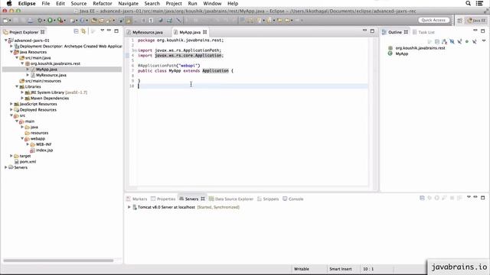Collapse the Java Resources node
The height and width of the screenshot is (275, 490).
tap(11, 52)
